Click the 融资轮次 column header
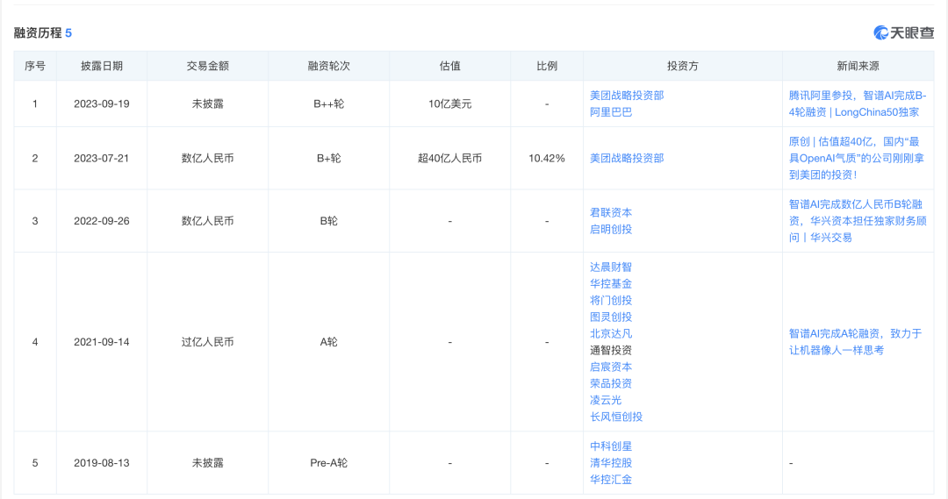The height and width of the screenshot is (499, 948). pos(328,66)
